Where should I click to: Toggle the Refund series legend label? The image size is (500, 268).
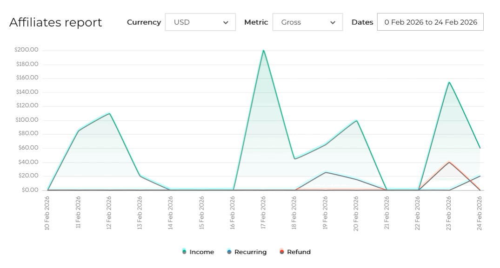click(x=299, y=252)
